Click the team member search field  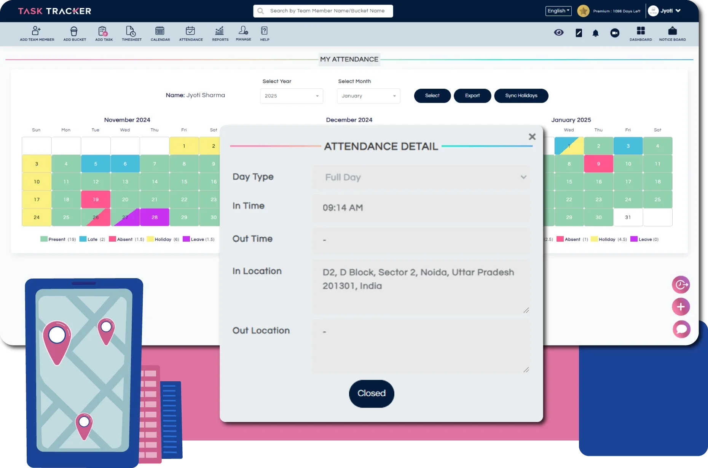tap(327, 11)
